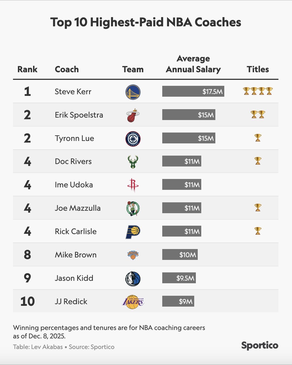Click the Miami Heat logo
Viewport: 292px width, 365px height.
pyautogui.click(x=133, y=115)
